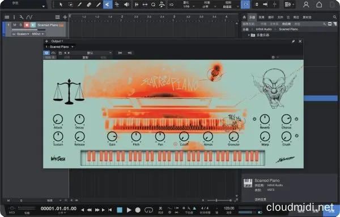Switch to Loops browser tab
Image resolution: width=340 pixels, height=217 pixels.
pos(271,17)
